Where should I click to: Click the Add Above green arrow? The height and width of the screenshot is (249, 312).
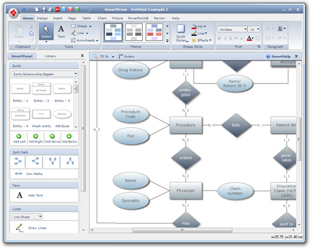tap(52, 136)
